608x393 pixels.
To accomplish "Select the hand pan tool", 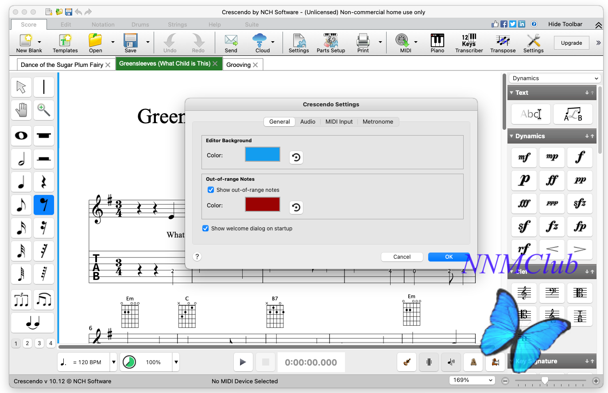I will click(x=21, y=109).
